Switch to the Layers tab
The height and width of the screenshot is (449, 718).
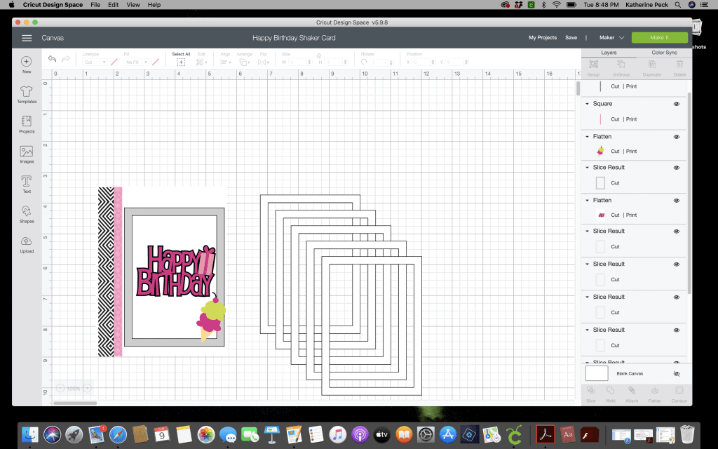(609, 53)
